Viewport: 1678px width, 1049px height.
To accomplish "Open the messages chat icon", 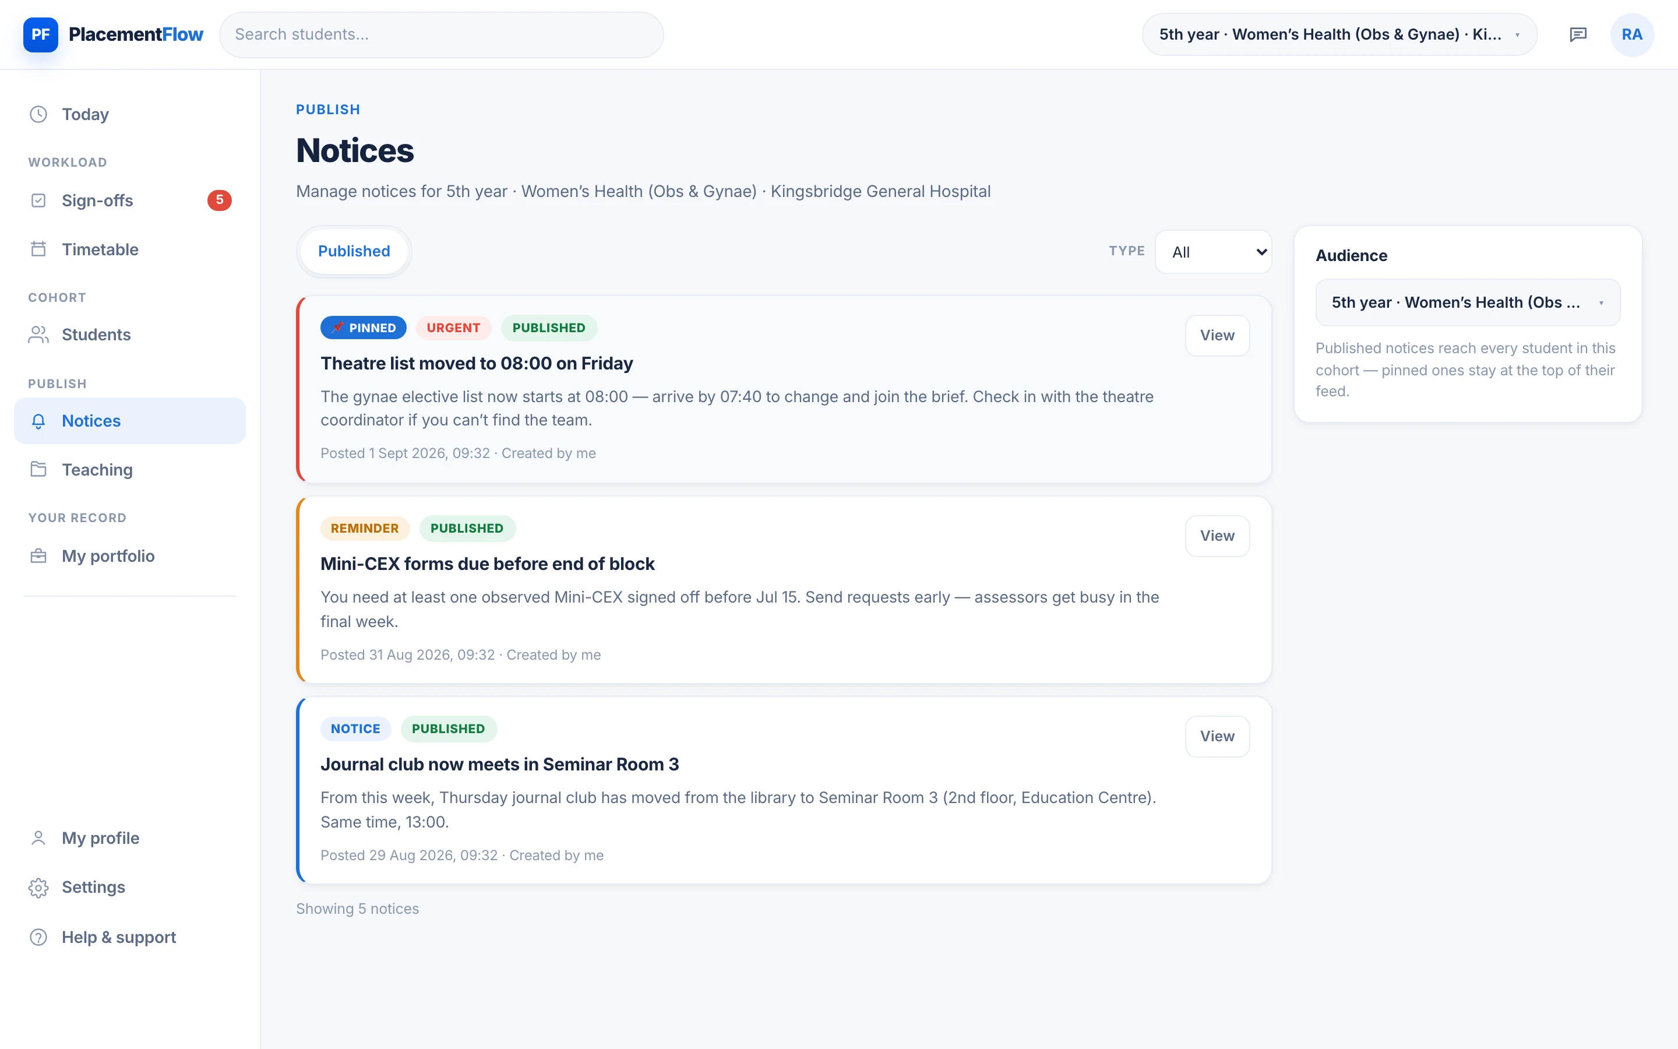I will [x=1577, y=35].
